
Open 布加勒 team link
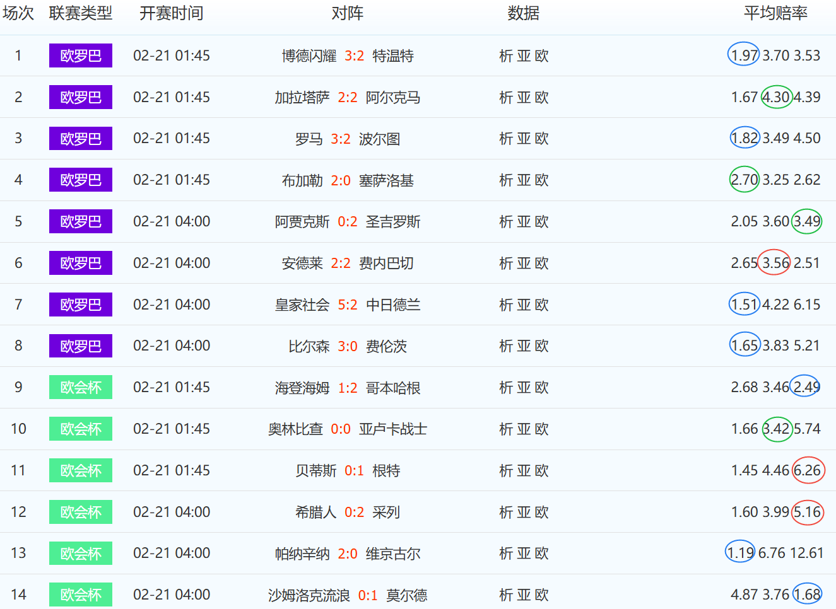click(x=302, y=181)
